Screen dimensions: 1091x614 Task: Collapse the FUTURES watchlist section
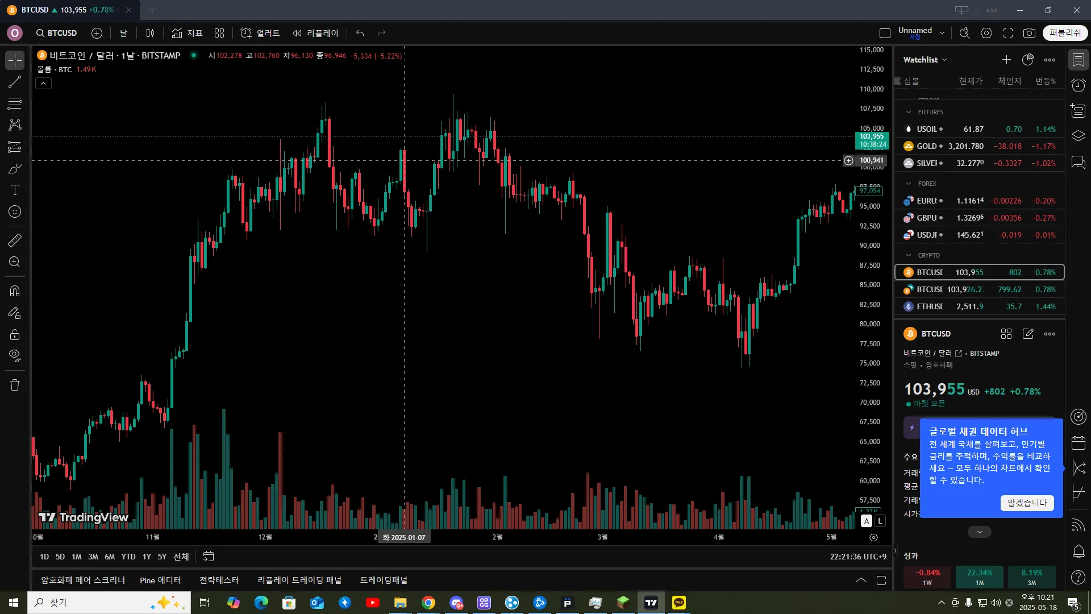pyautogui.click(x=909, y=112)
